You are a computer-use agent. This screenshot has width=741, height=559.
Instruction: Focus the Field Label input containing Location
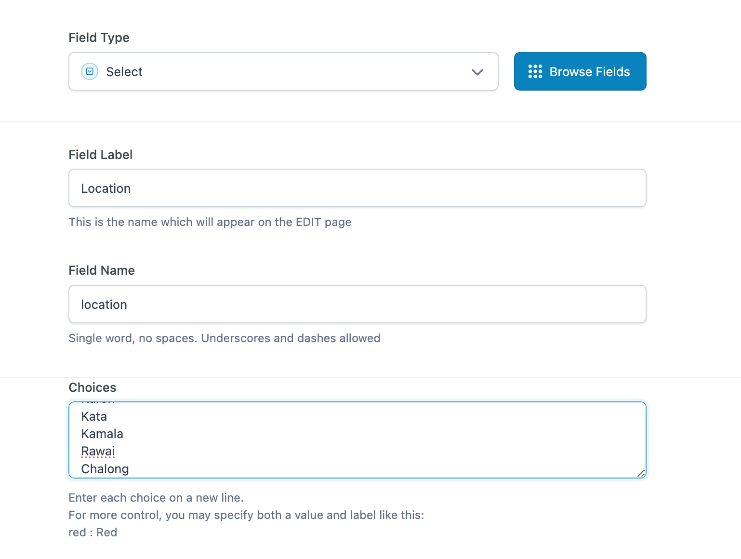[x=357, y=188]
